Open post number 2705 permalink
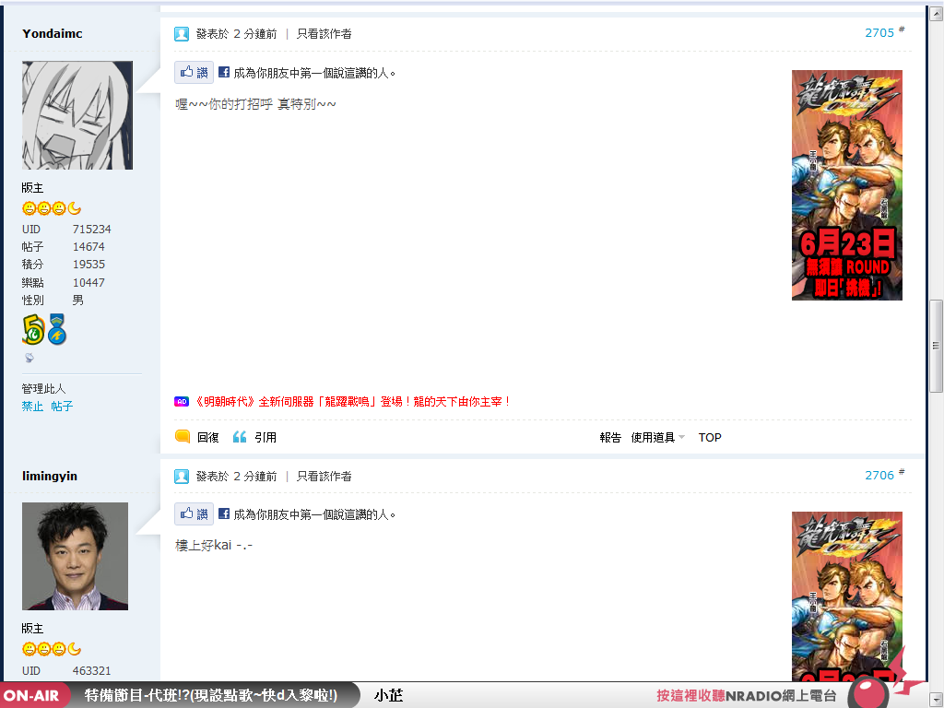This screenshot has width=944, height=708. point(879,33)
